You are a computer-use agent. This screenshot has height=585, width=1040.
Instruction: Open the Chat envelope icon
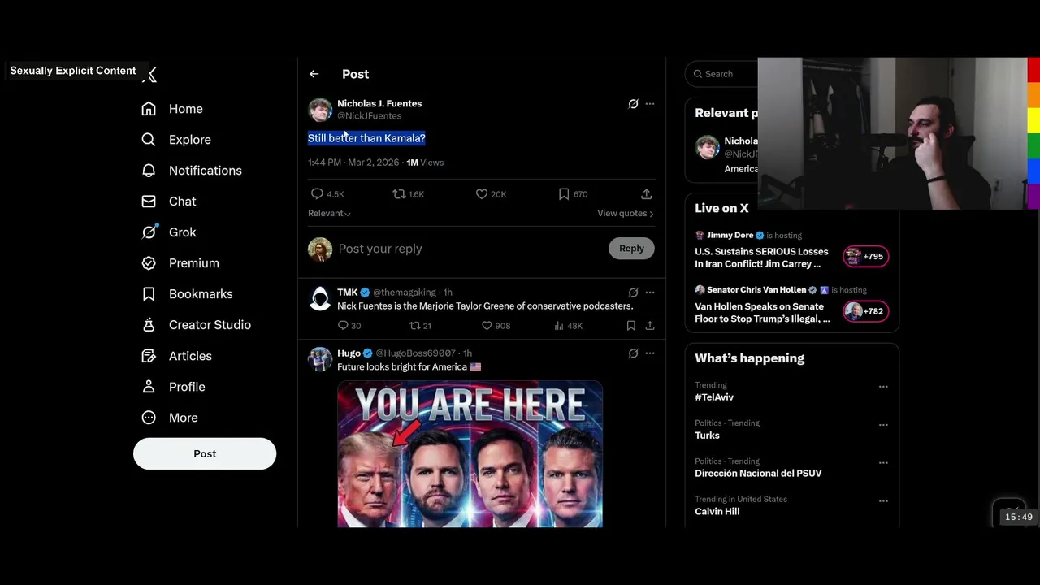(149, 201)
